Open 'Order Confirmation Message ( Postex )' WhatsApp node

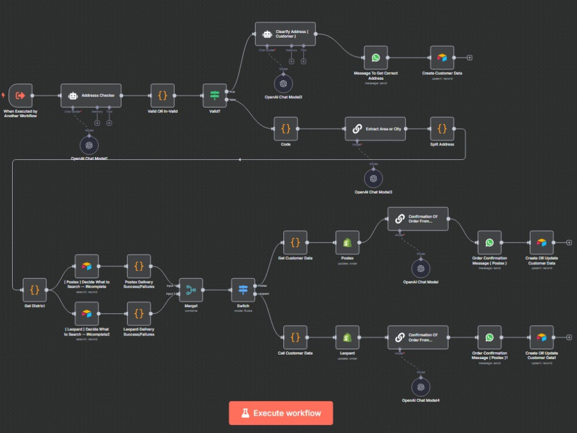point(489,242)
